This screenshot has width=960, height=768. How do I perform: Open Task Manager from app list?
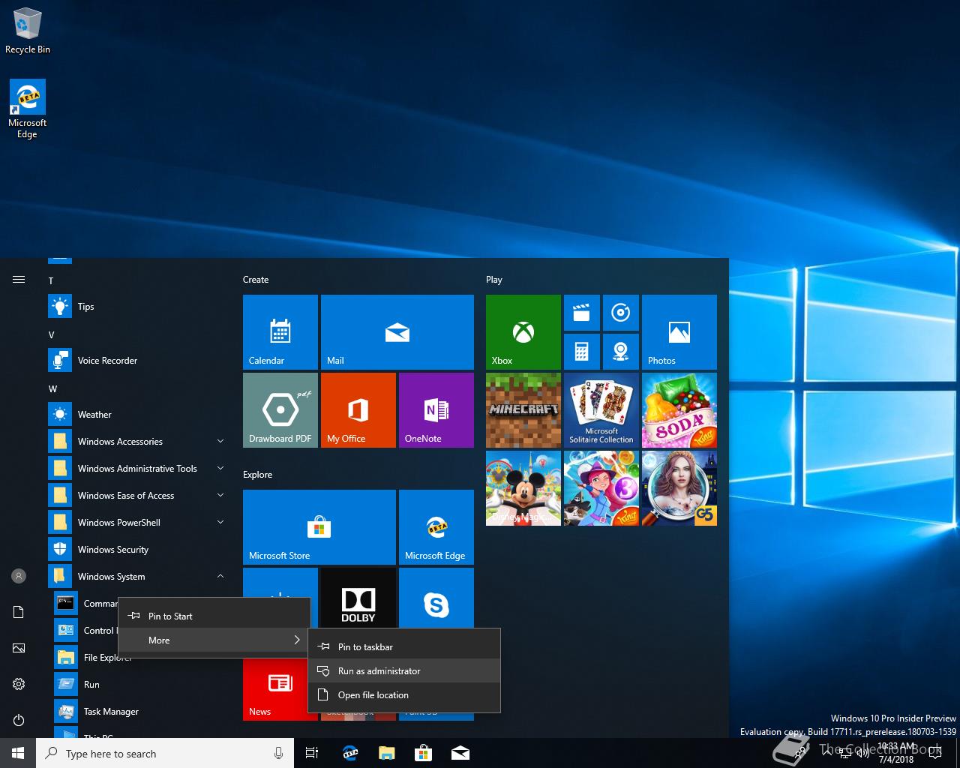click(138, 712)
